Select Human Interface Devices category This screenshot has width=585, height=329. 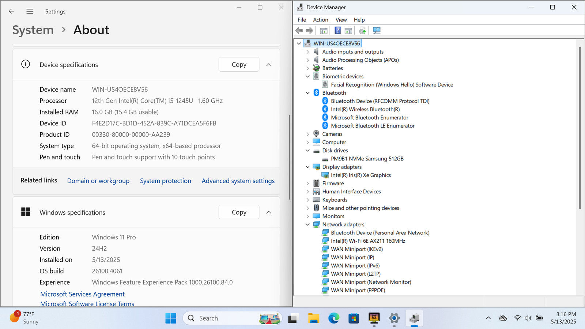[x=351, y=192]
